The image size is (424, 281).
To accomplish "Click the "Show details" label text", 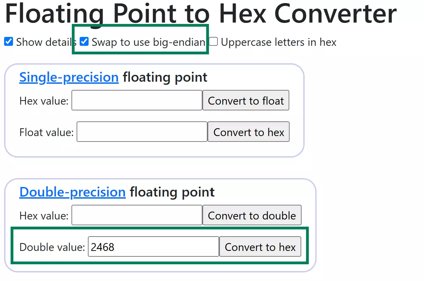I will coord(46,42).
